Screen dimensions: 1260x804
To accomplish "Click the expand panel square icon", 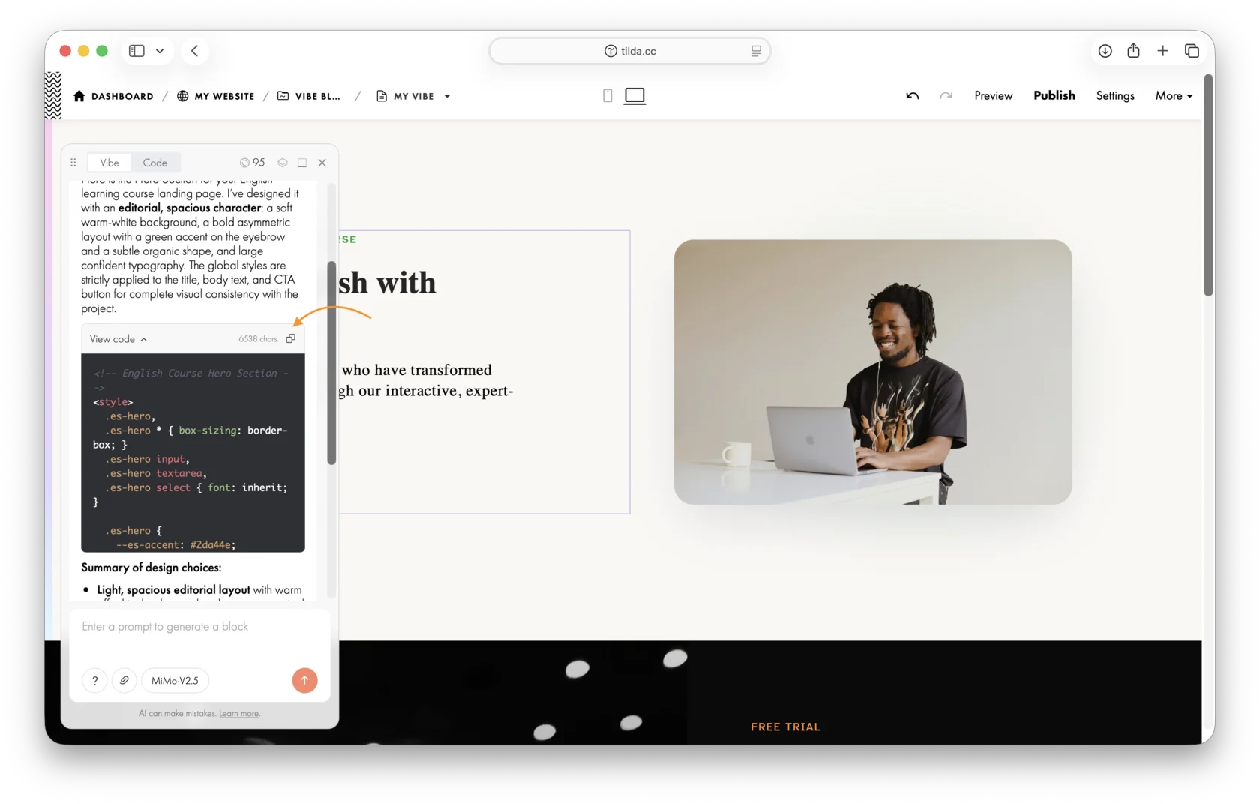I will (x=302, y=163).
